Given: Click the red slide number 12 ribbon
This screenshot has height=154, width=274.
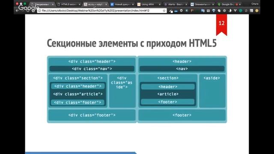Looking at the screenshot, I should click(x=221, y=25).
